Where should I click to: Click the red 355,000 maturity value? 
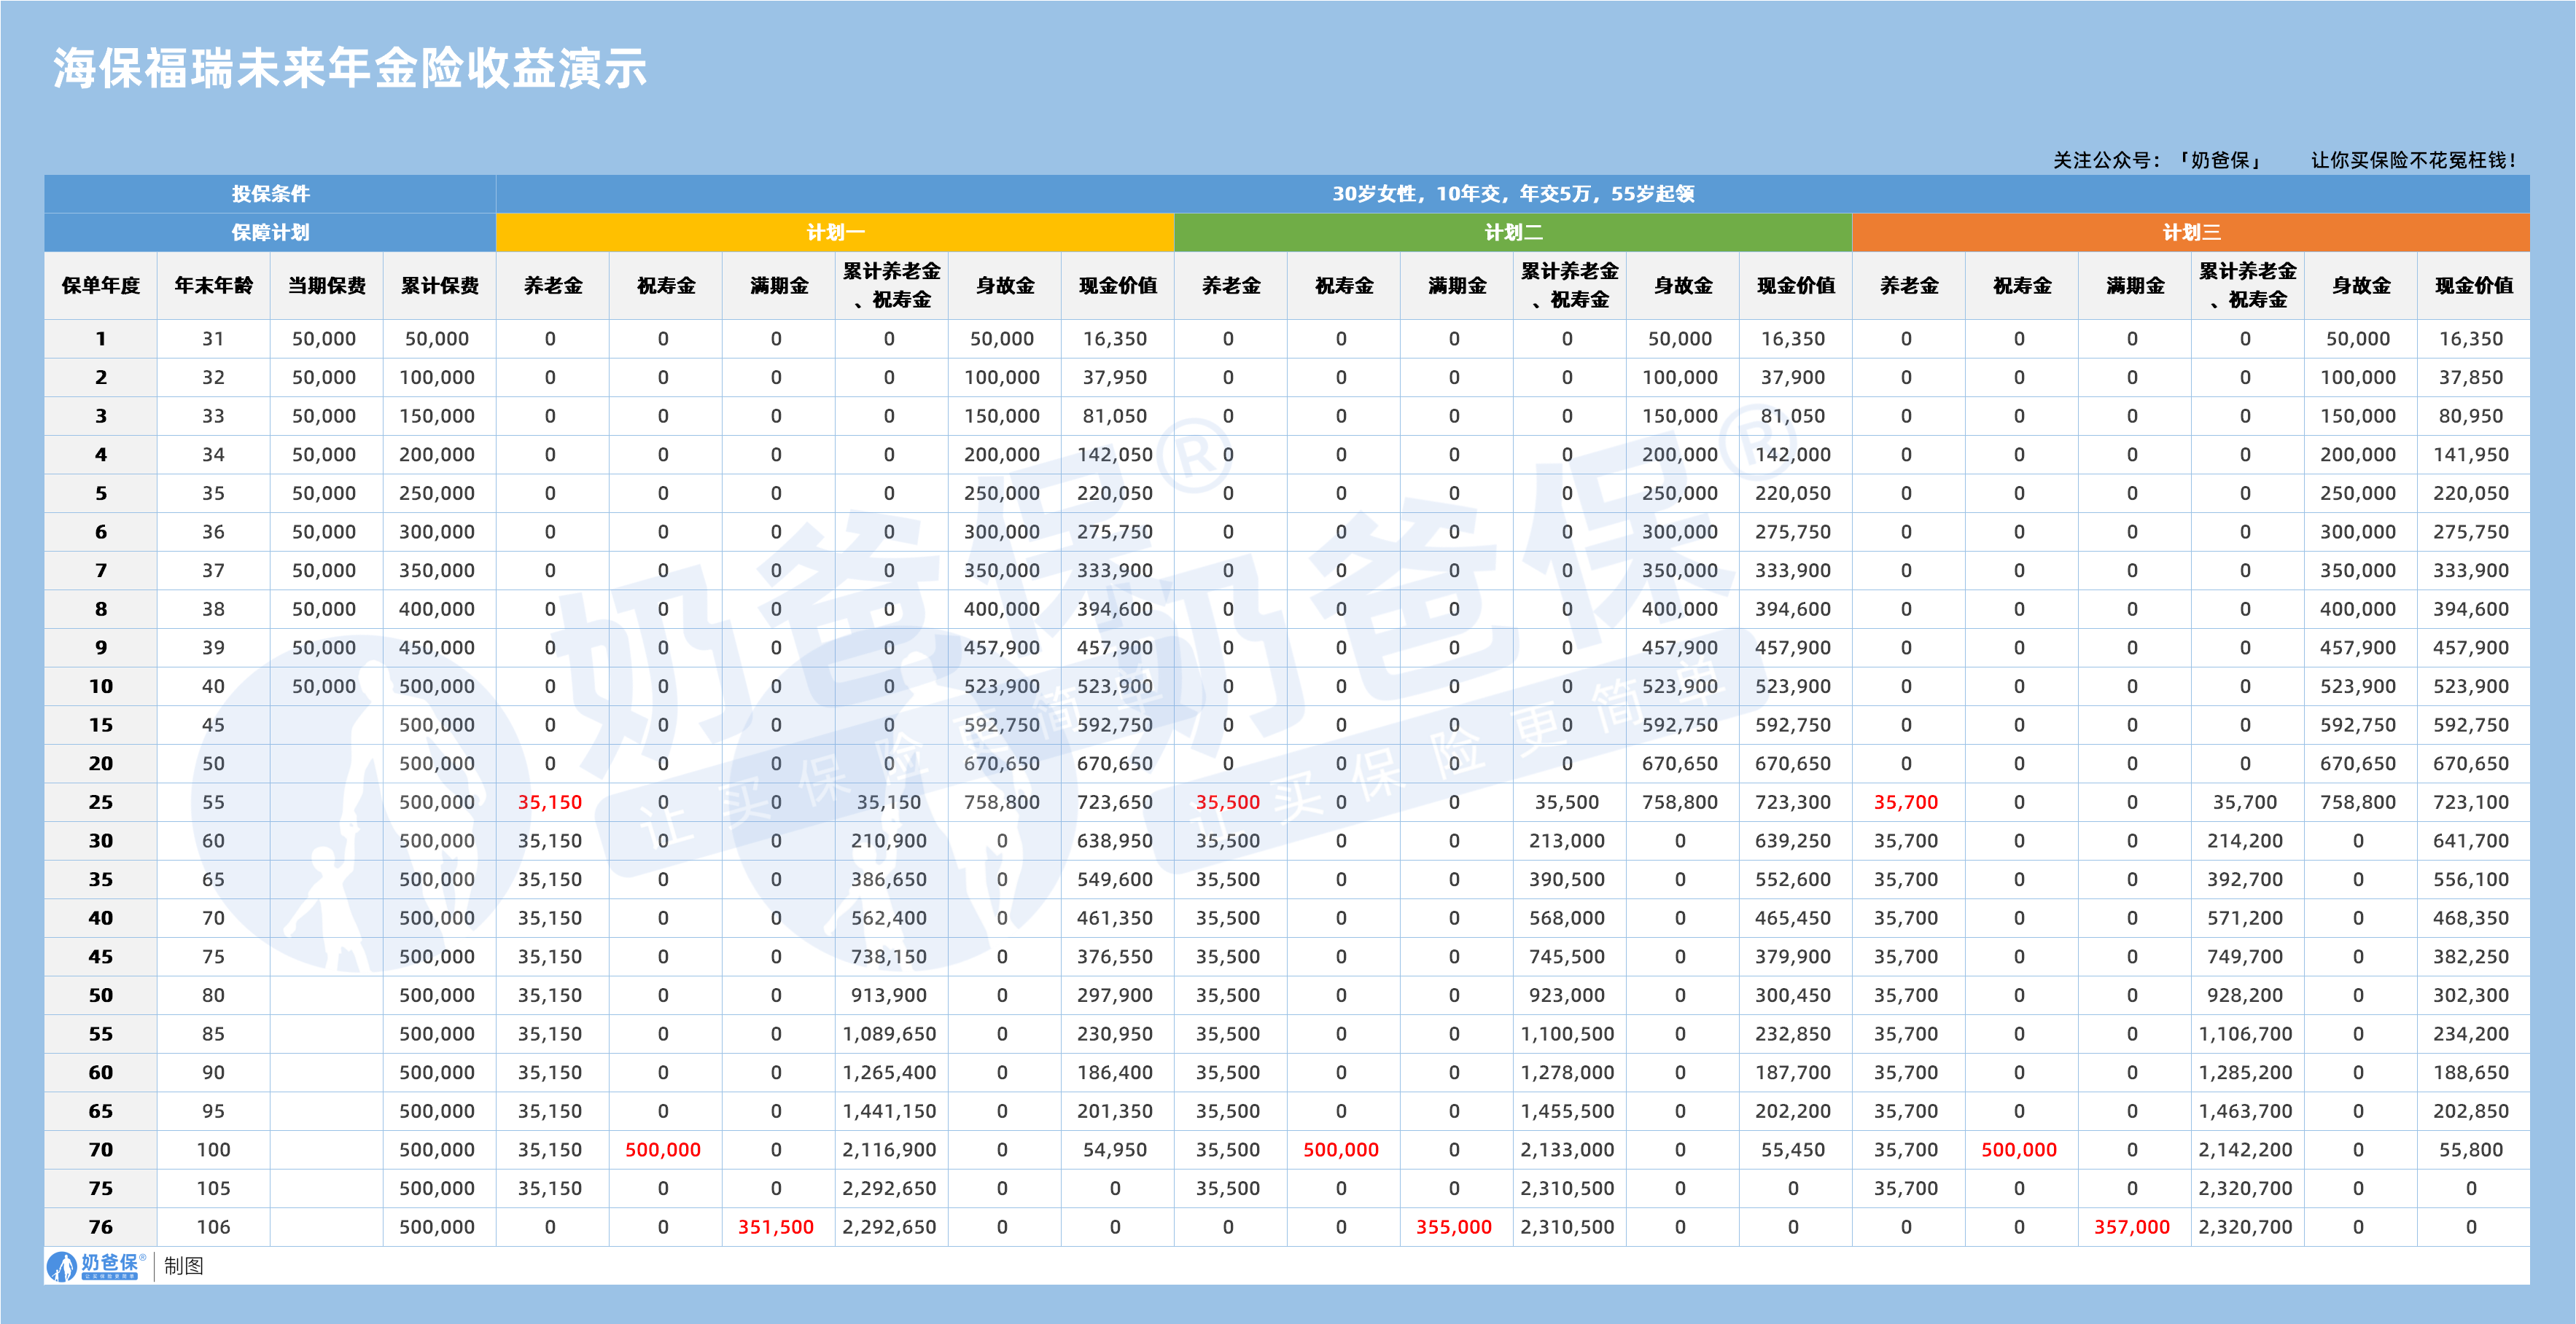[x=1454, y=1227]
